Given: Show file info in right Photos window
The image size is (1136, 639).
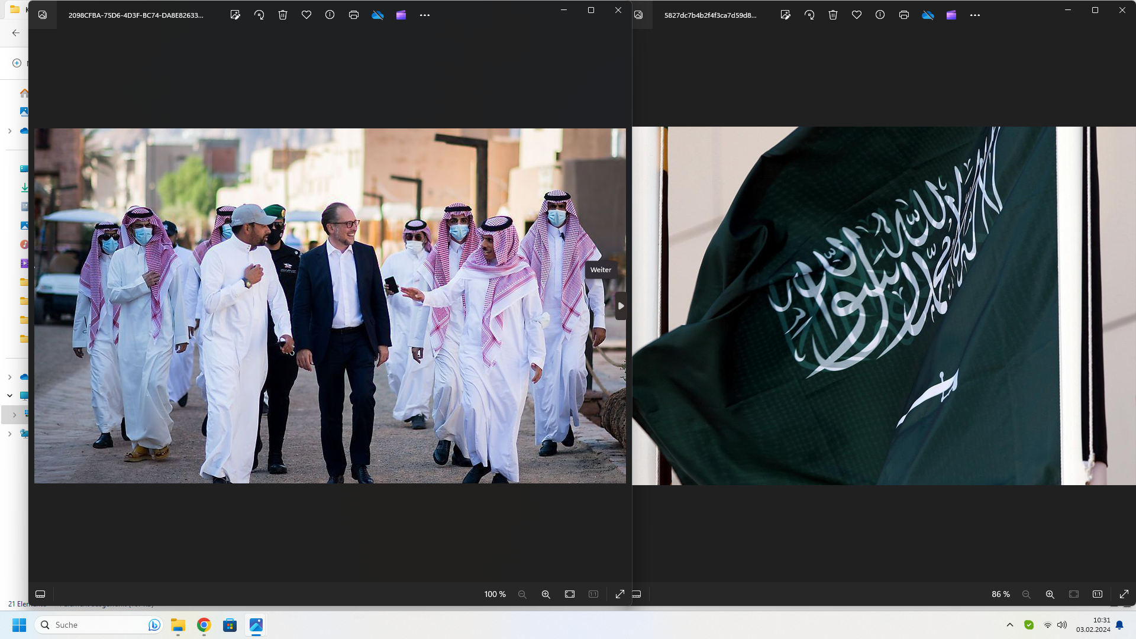Looking at the screenshot, I should point(880,15).
